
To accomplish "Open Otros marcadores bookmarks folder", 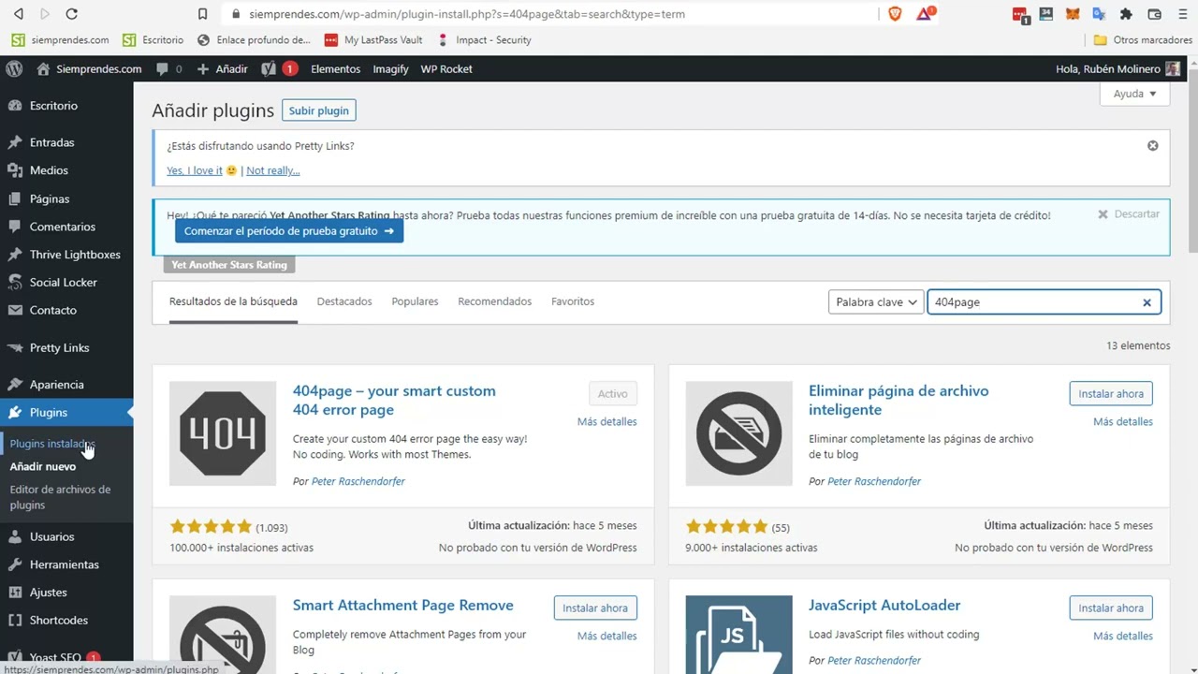I will coord(1143,40).
